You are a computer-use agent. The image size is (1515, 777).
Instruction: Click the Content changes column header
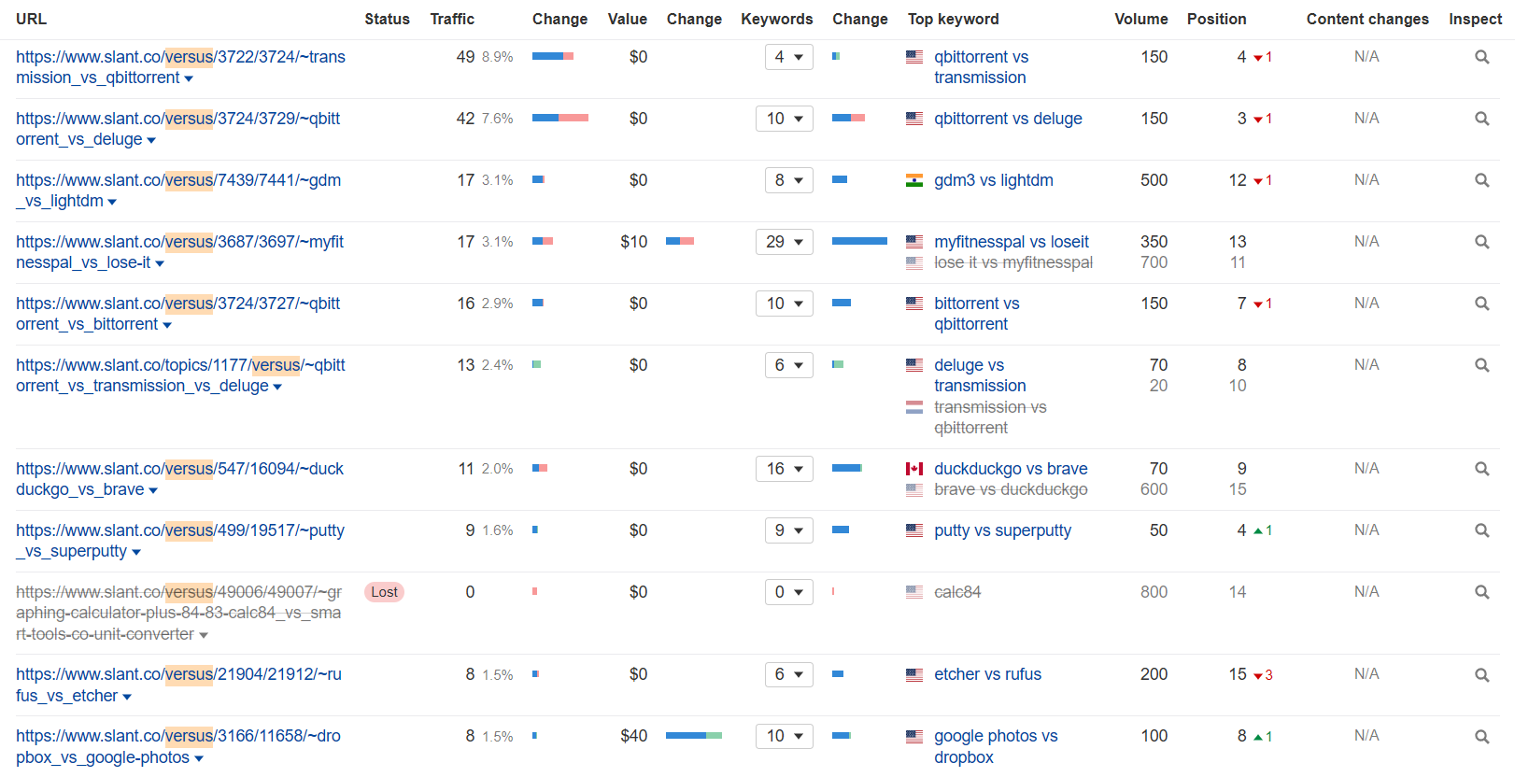coord(1367,19)
